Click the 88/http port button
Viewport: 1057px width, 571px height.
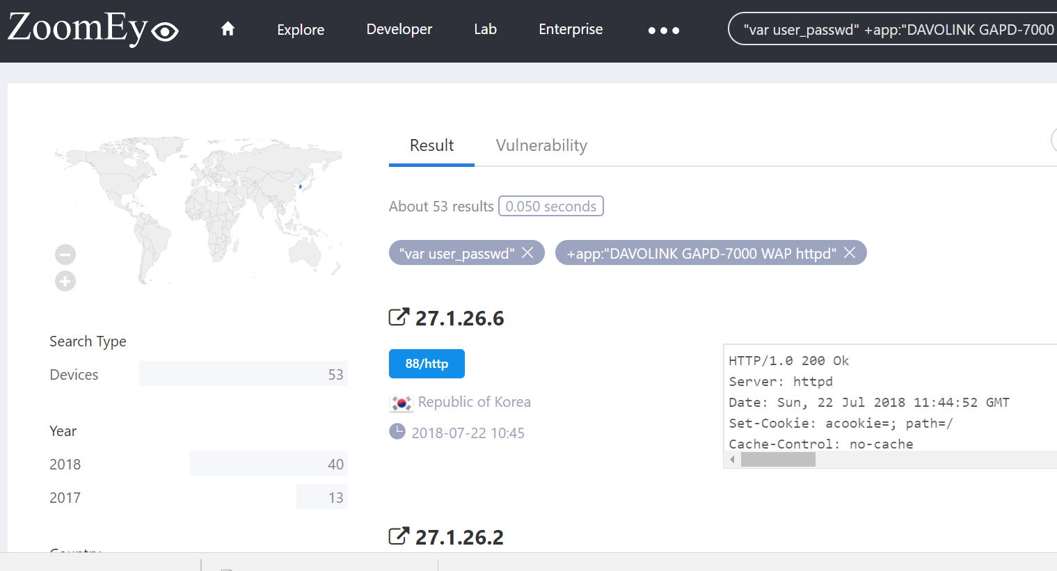(427, 364)
